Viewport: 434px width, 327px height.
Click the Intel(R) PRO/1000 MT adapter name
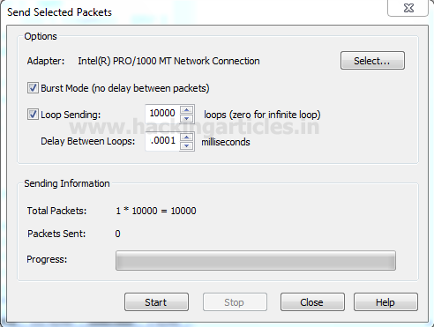click(x=168, y=61)
